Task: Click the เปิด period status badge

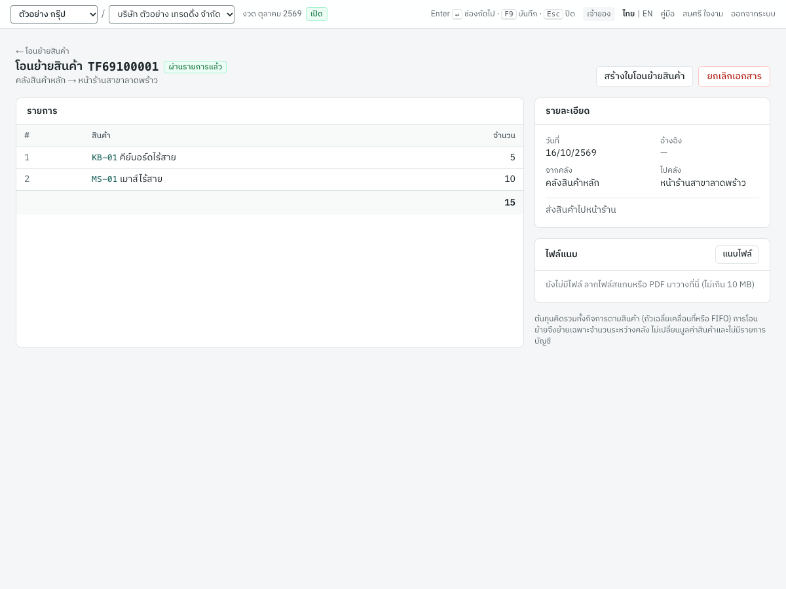Action: tap(316, 14)
